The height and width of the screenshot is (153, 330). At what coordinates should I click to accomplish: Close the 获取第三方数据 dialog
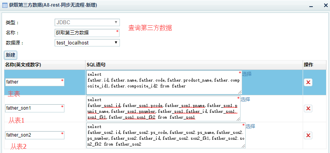point(325,5)
